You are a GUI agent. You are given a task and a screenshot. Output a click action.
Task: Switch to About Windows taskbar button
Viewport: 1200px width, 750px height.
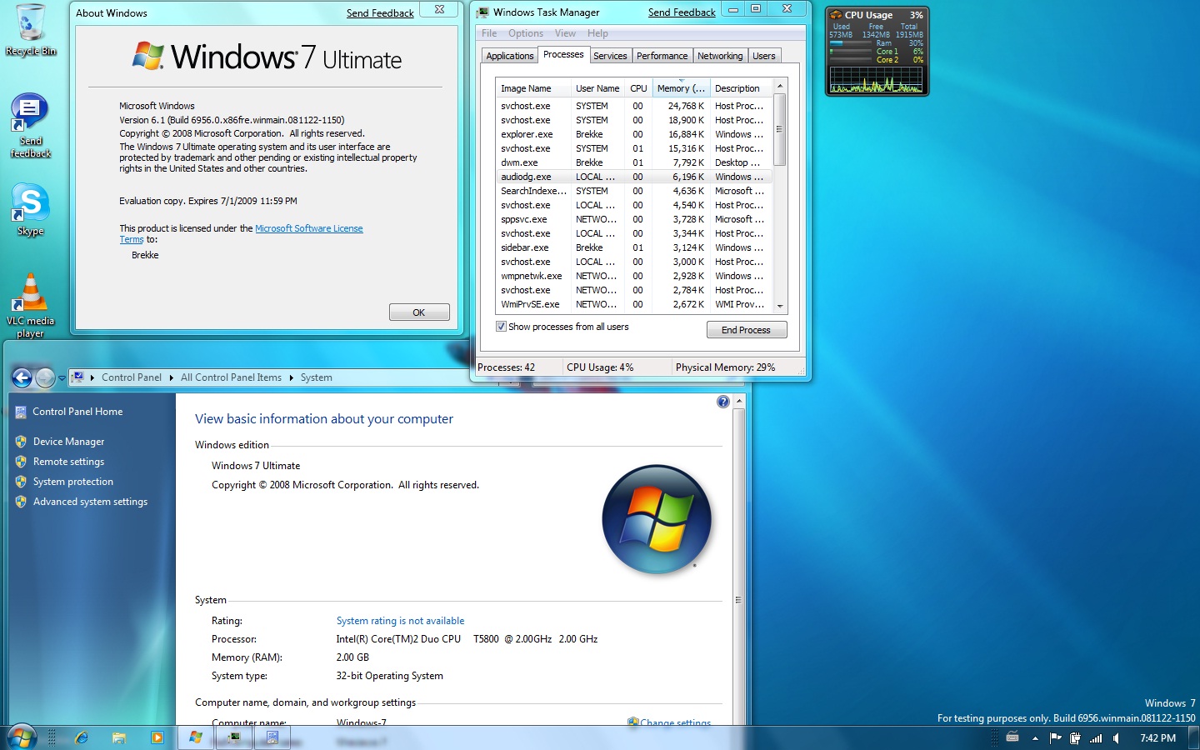point(196,737)
